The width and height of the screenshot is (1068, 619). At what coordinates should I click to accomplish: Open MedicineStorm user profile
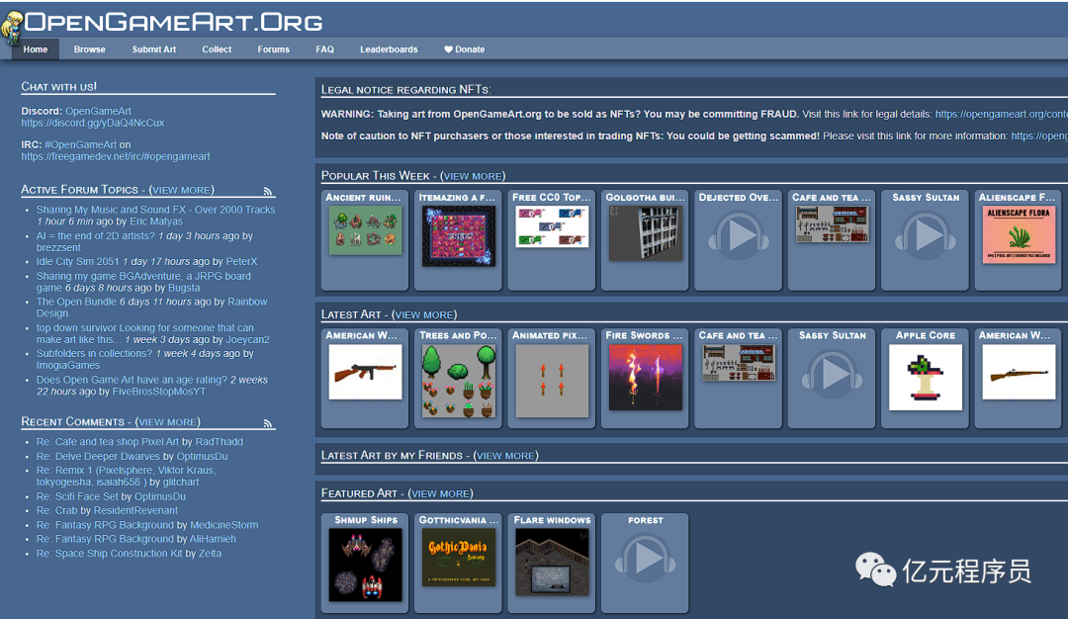[224, 525]
